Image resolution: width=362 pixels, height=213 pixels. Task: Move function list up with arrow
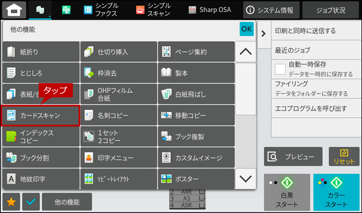point(246,51)
